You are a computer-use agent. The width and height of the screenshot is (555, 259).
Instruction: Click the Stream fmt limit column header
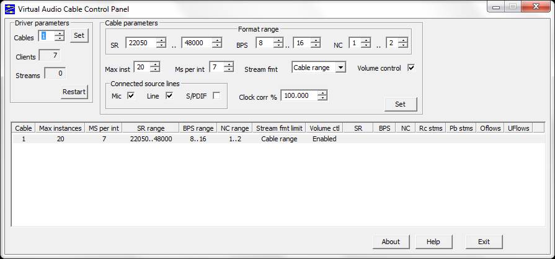coord(279,128)
